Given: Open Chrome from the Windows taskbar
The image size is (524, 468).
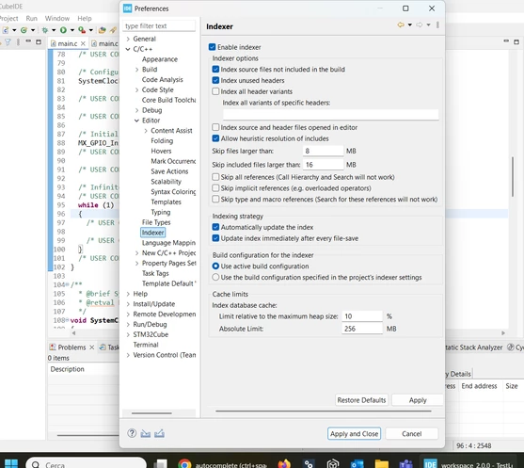Looking at the screenshot, I should click(184, 463).
